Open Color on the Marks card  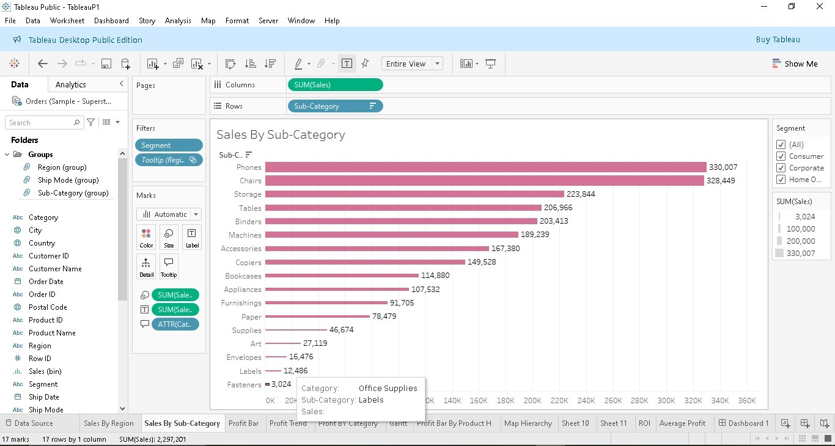pos(146,237)
